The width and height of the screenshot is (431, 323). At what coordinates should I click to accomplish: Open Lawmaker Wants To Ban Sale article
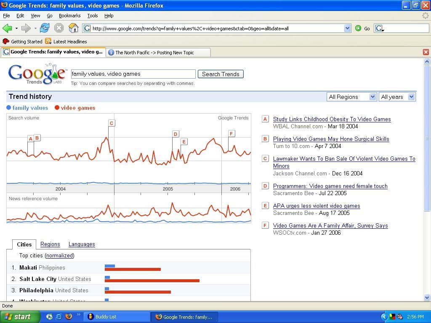tap(344, 162)
